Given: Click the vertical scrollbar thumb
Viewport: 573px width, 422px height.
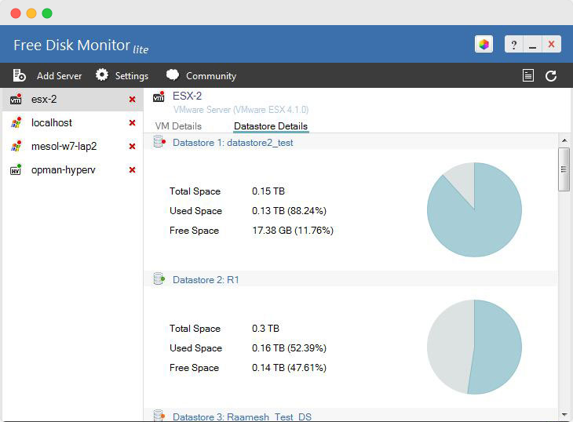Looking at the screenshot, I should click(x=564, y=169).
